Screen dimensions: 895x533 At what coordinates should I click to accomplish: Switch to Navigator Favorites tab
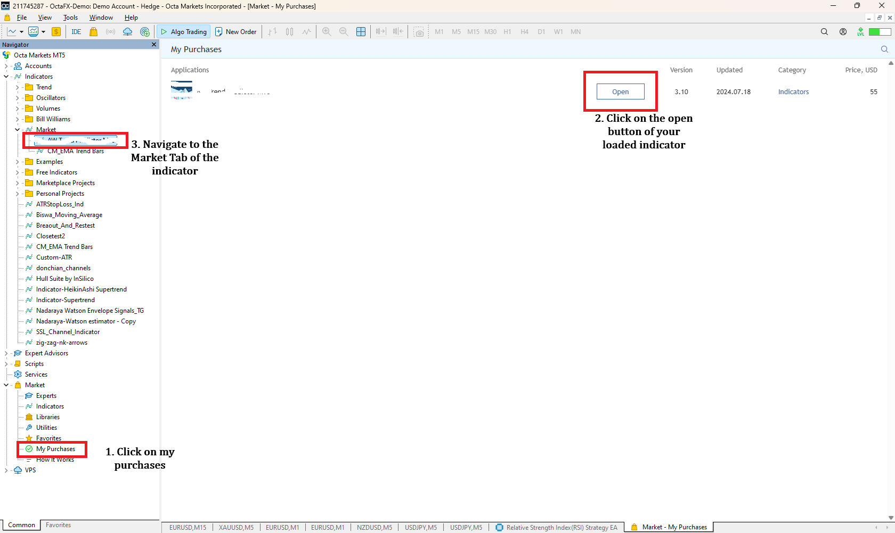[x=58, y=525]
